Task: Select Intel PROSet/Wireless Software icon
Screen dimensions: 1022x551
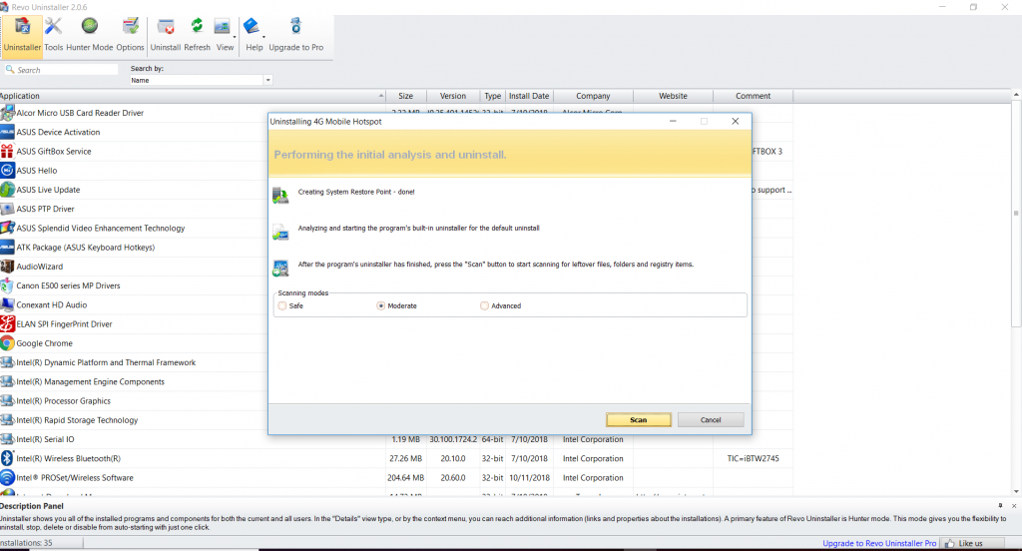Action: coord(7,478)
